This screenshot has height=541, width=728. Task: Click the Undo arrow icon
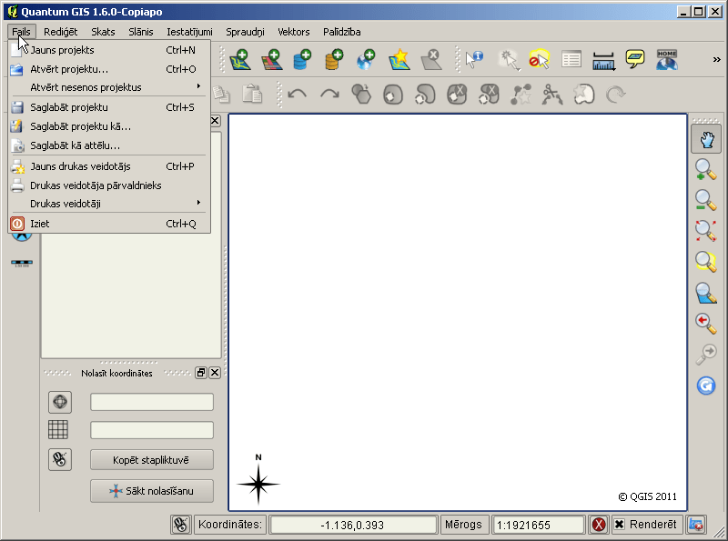[x=298, y=95]
